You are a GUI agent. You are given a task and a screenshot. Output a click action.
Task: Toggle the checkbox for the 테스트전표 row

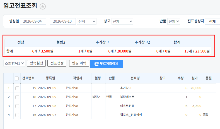[x=17, y=106]
